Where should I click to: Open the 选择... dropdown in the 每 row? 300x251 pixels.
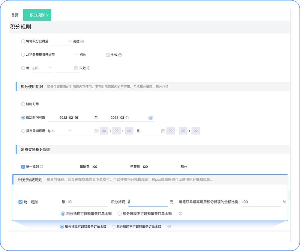tap(41, 68)
